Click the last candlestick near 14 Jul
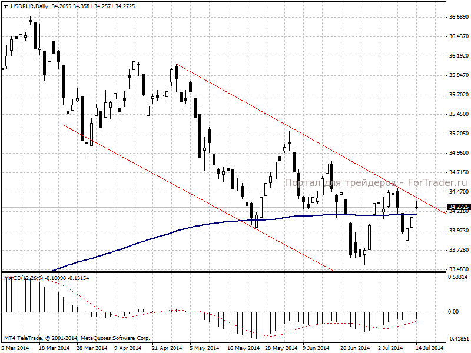 point(417,205)
